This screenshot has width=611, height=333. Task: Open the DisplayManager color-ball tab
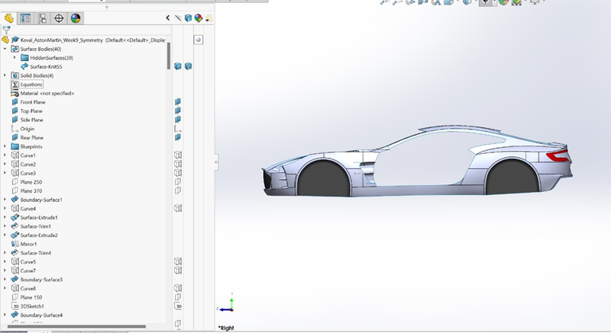pos(76,18)
